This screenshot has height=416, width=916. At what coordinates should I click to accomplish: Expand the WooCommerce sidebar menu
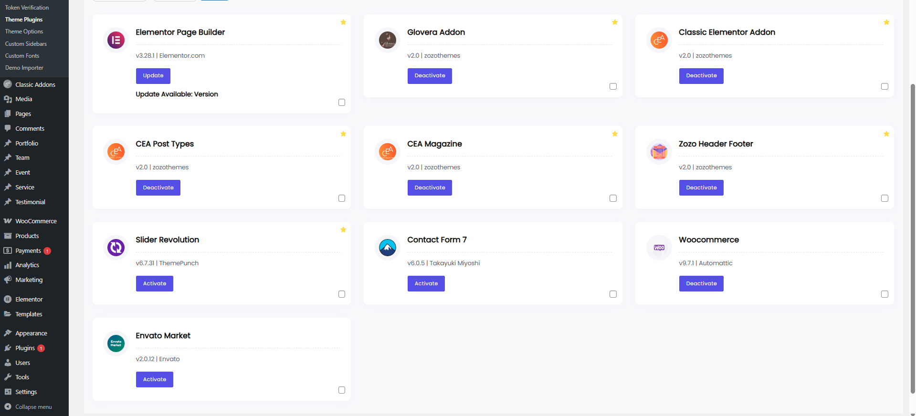tap(36, 221)
